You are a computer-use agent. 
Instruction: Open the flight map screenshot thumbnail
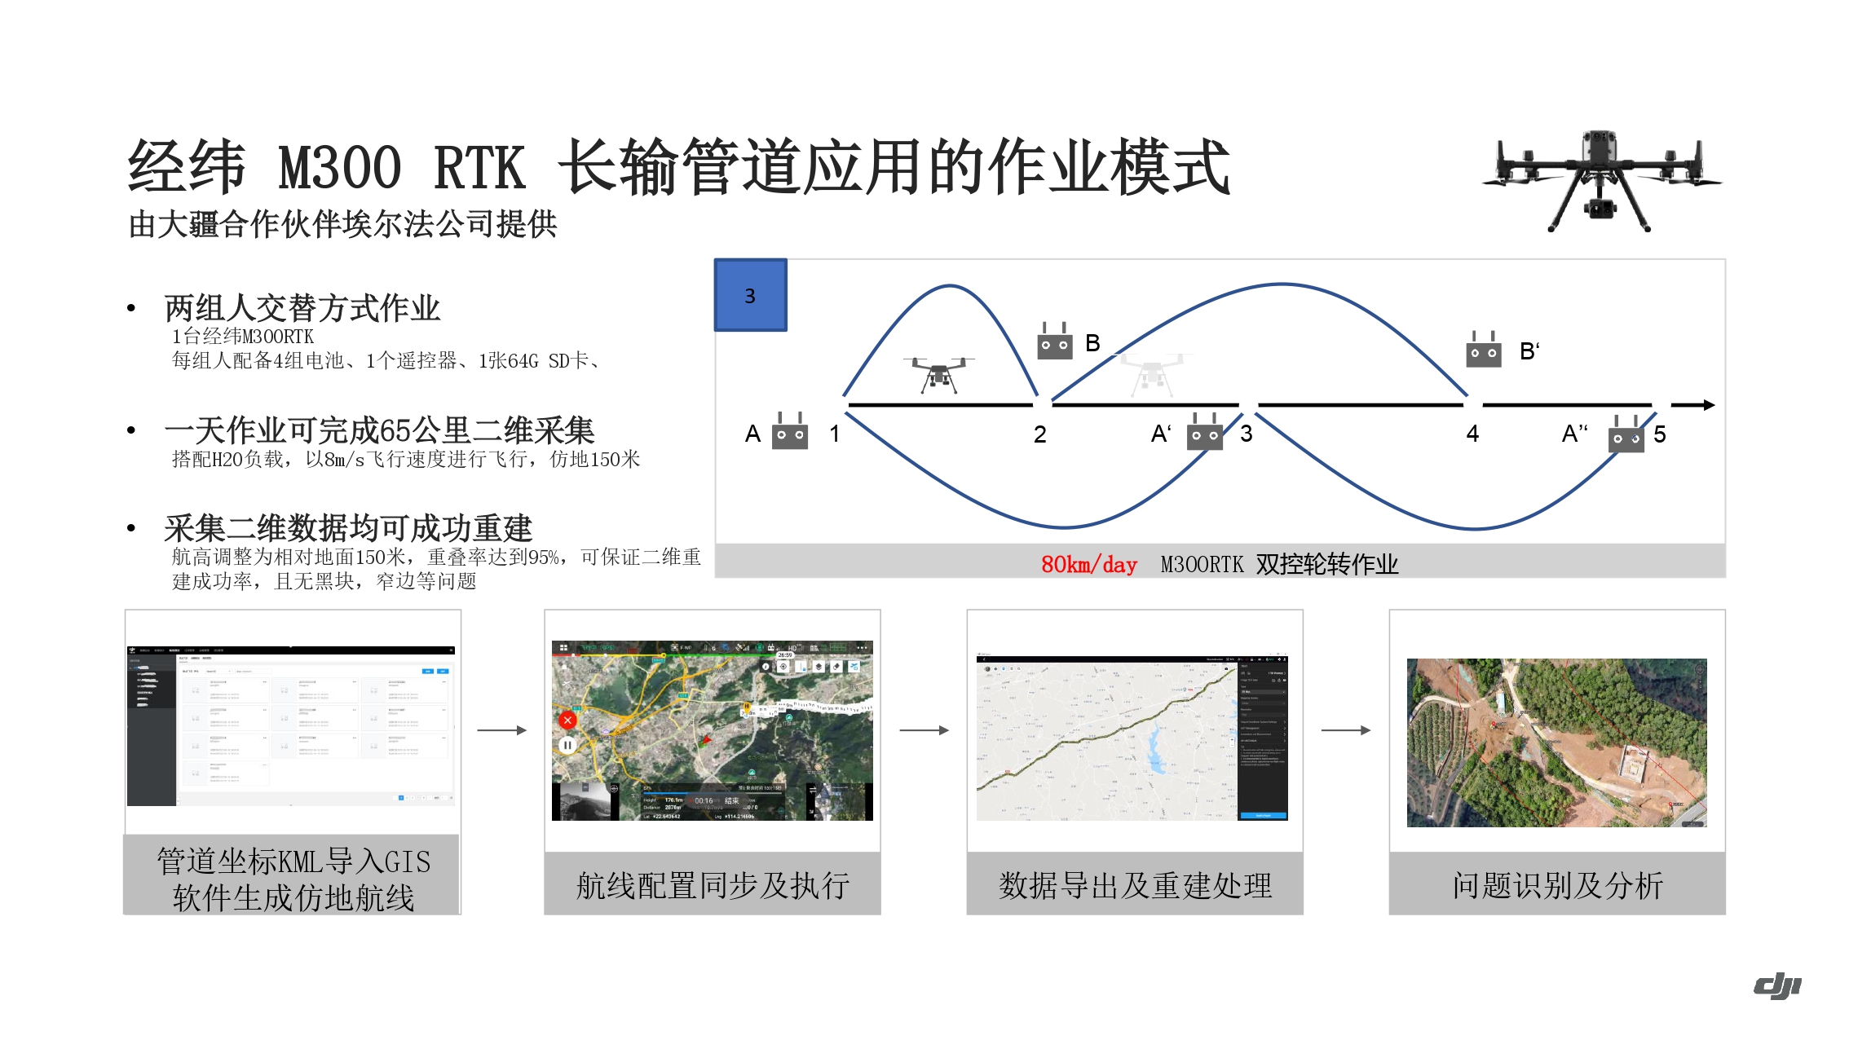point(713,730)
